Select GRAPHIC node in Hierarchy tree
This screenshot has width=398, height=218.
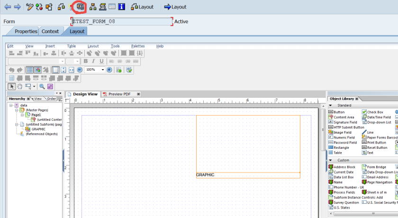pyautogui.click(x=38, y=129)
